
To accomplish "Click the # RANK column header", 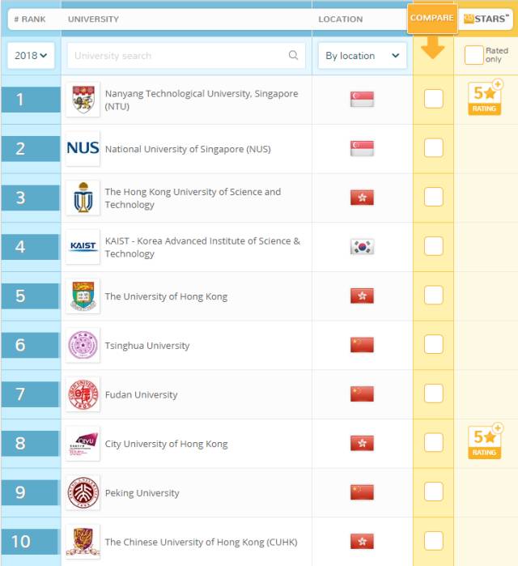I will [x=30, y=19].
